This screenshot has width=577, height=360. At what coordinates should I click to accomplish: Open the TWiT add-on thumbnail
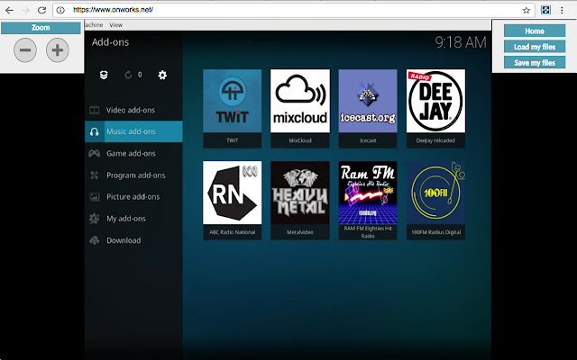click(x=233, y=101)
